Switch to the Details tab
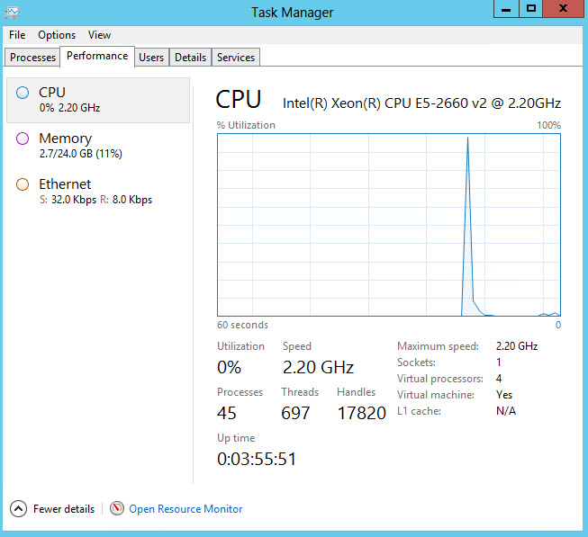 190,58
